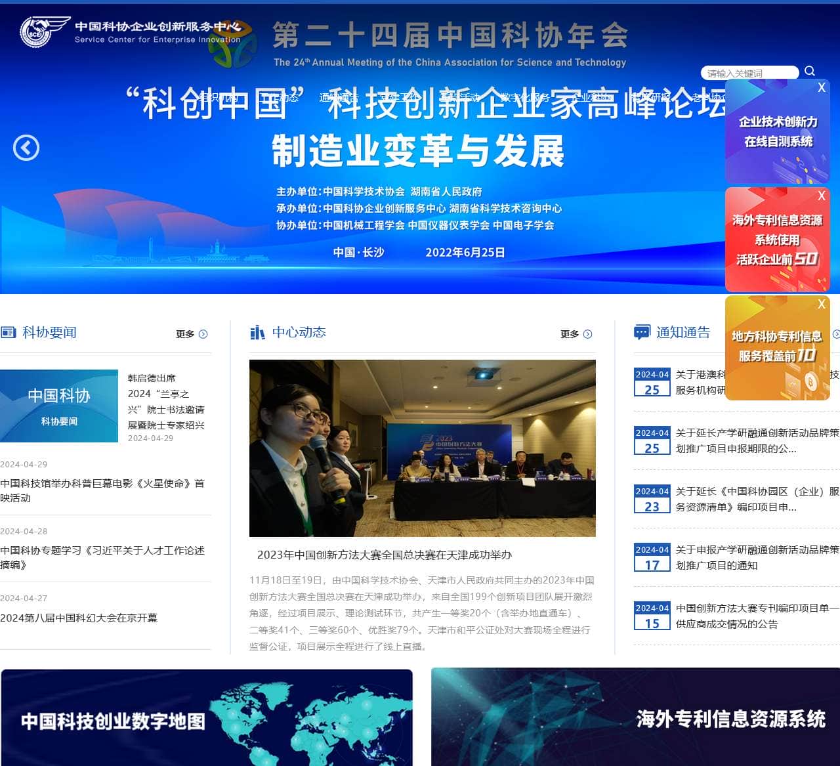This screenshot has width=840, height=766.
Task: Click the 通知通告 section heading
Action: [x=683, y=332]
